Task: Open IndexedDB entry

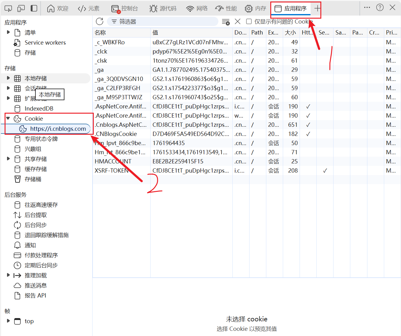Action: 39,108
